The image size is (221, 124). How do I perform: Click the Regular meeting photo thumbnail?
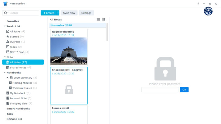[69, 51]
